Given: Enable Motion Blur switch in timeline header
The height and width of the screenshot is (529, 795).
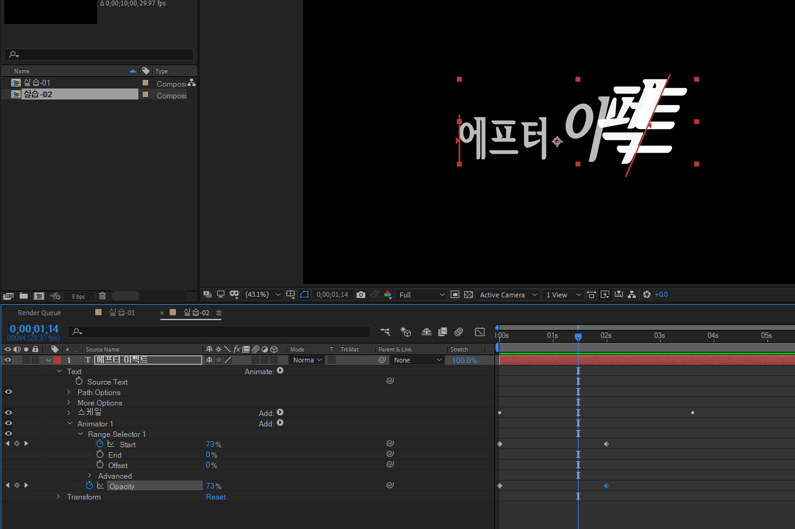Looking at the screenshot, I should pyautogui.click(x=459, y=332).
